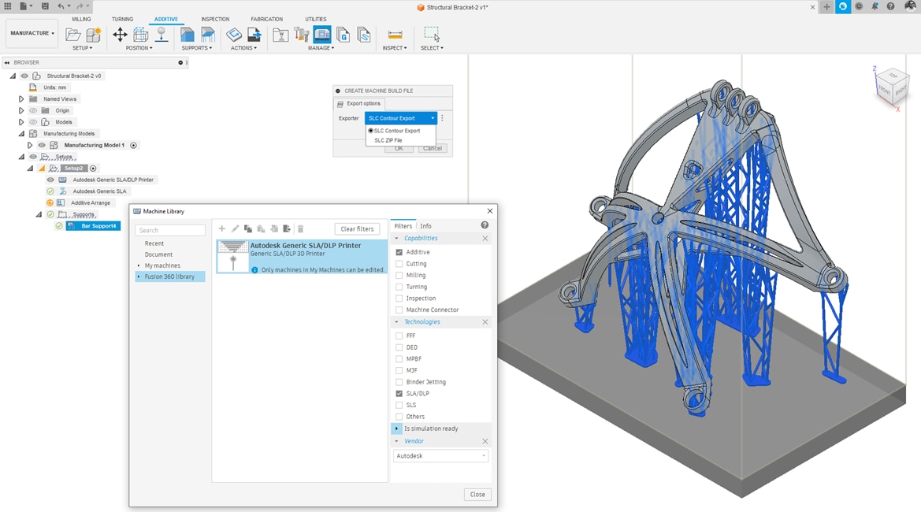Screen dimensions: 921x512
Task: Click the add machine plus icon in Machine Library
Action: (x=221, y=228)
